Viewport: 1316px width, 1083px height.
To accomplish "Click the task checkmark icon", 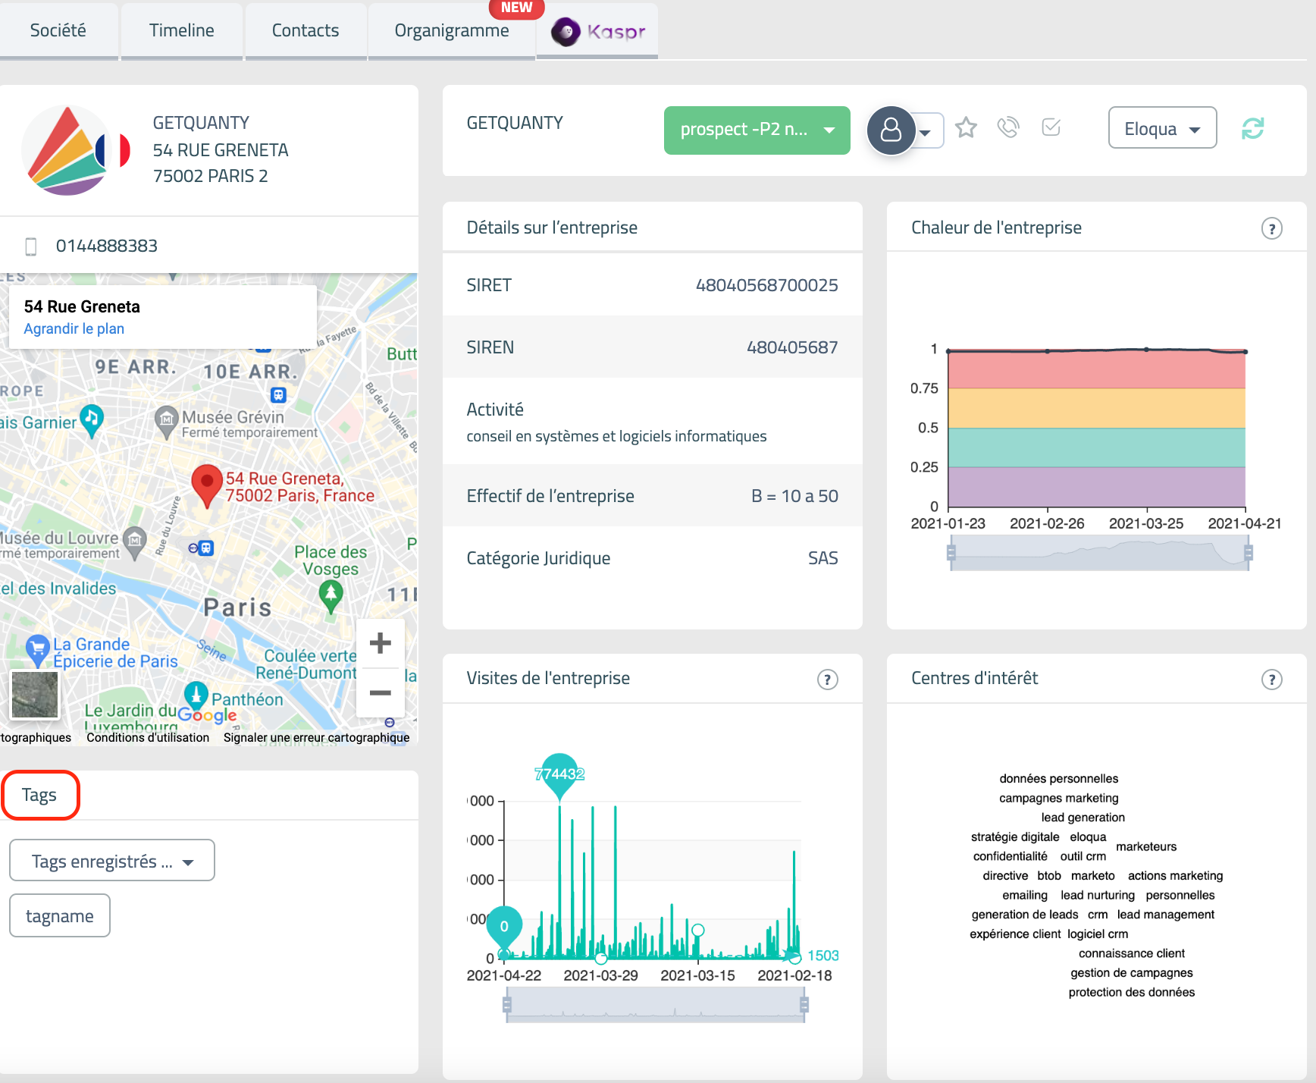I will [x=1051, y=127].
